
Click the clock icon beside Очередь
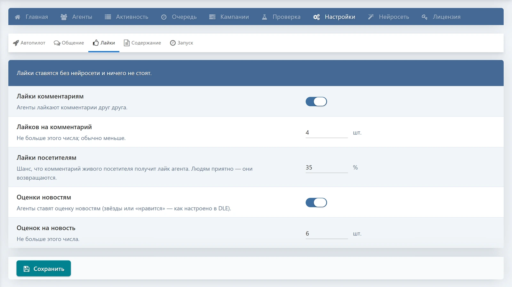[x=164, y=17]
